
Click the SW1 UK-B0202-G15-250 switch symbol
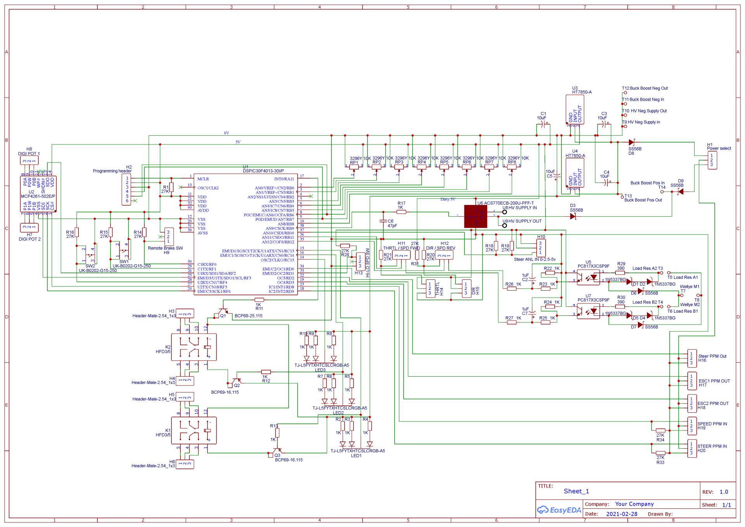[x=123, y=251]
